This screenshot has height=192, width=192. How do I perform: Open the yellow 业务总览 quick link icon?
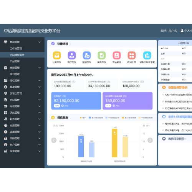click(57, 55)
